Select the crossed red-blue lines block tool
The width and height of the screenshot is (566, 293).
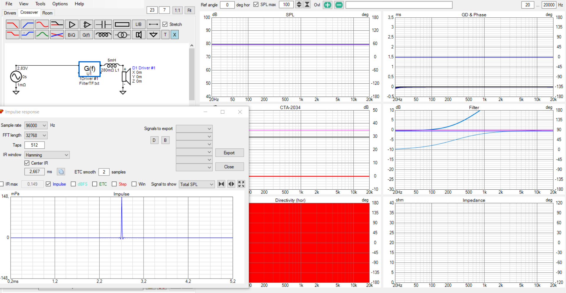tap(57, 35)
